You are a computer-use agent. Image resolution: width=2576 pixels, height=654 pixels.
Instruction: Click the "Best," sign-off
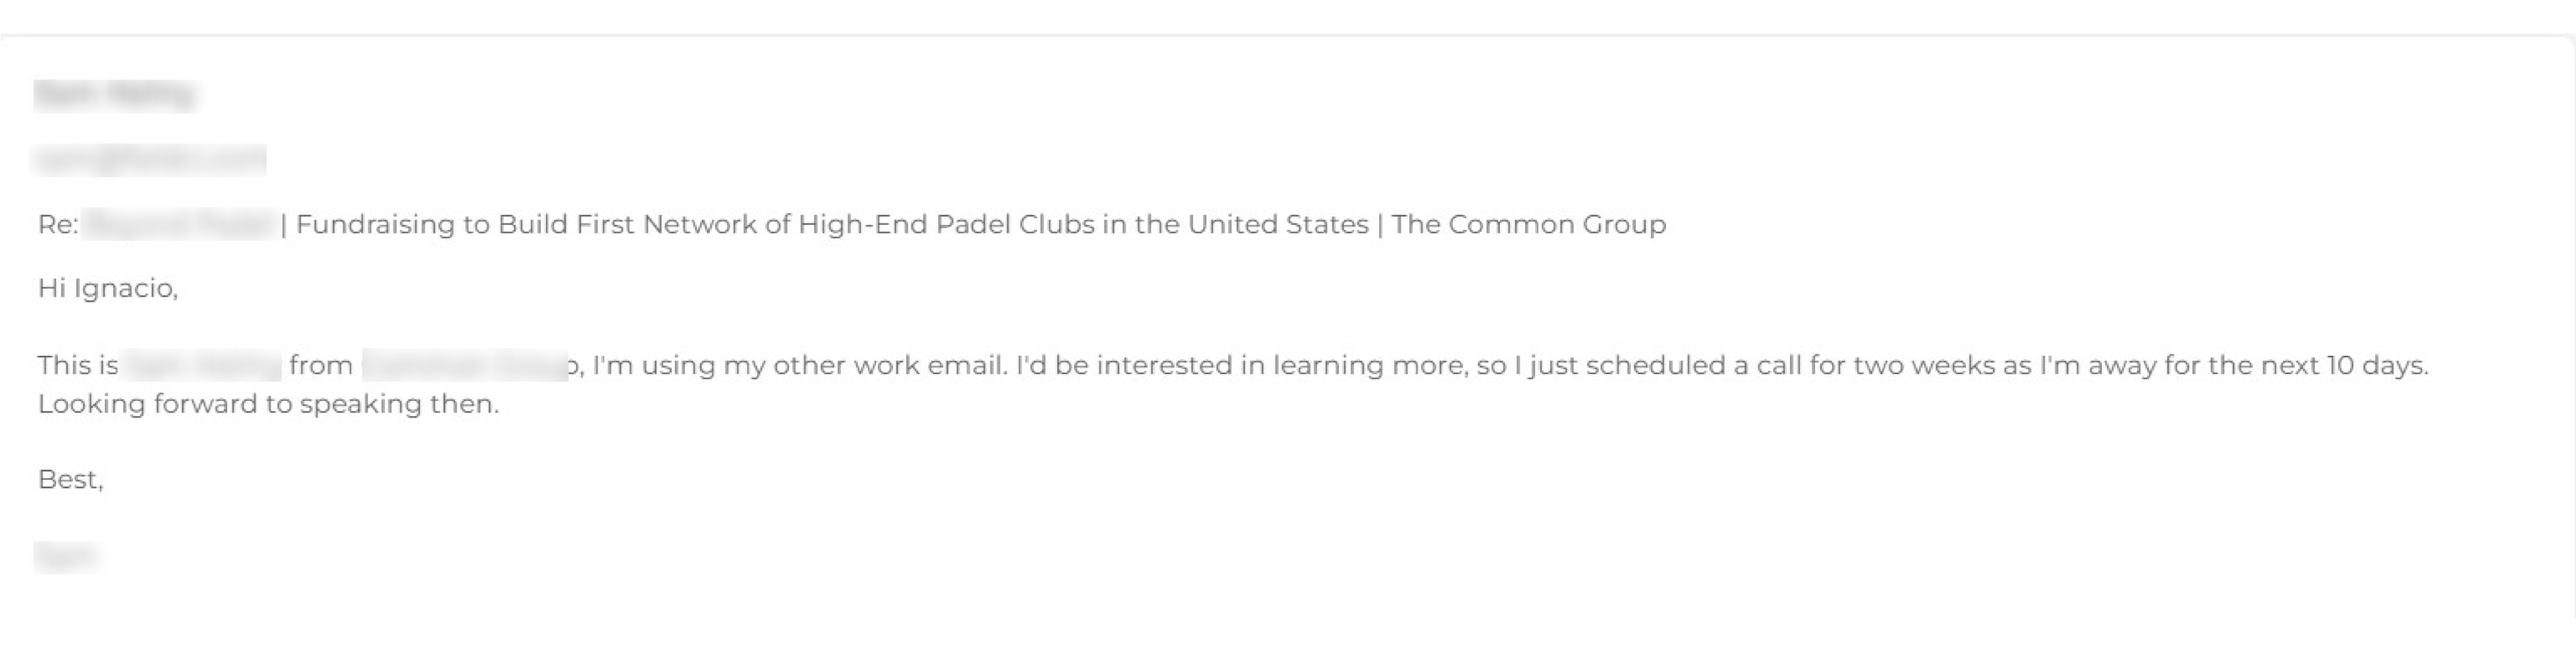click(x=70, y=480)
